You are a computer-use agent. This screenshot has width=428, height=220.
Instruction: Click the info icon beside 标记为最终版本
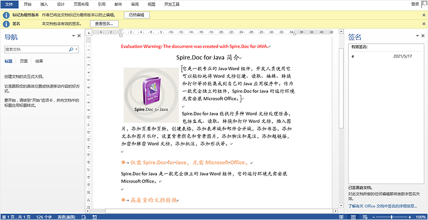click(6, 15)
